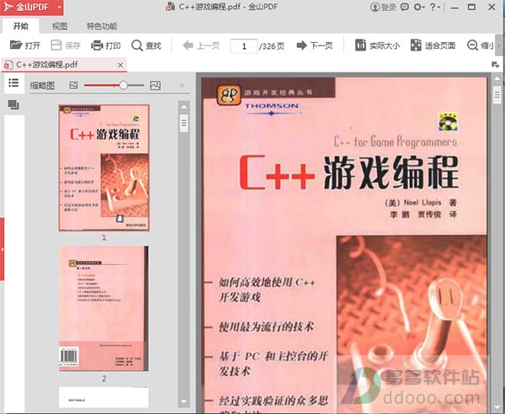Click document scrollbar down arrow
The height and width of the screenshot is (414, 505).
(x=497, y=406)
